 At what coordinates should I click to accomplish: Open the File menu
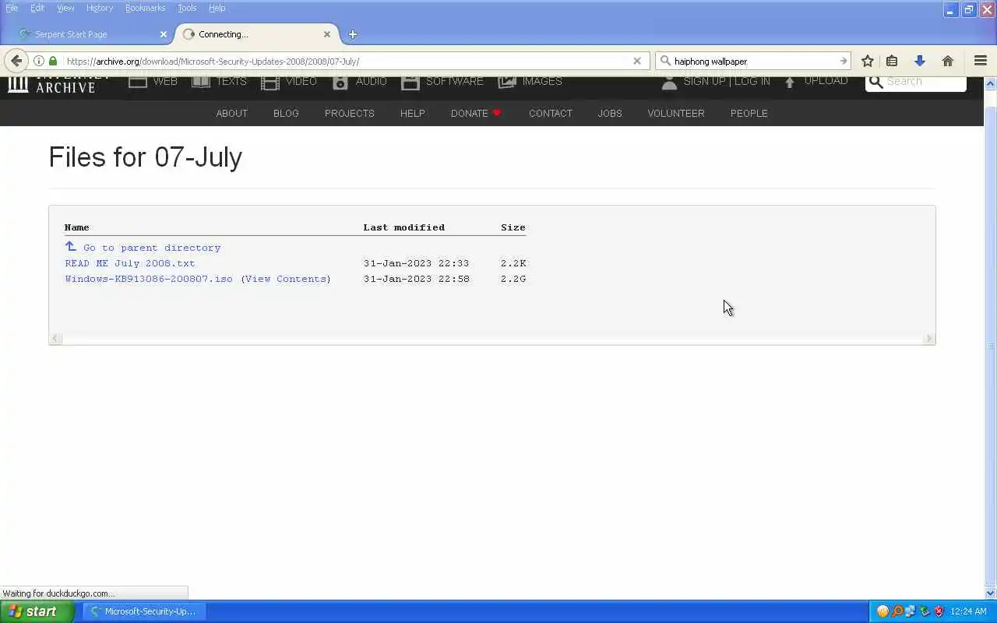click(12, 8)
